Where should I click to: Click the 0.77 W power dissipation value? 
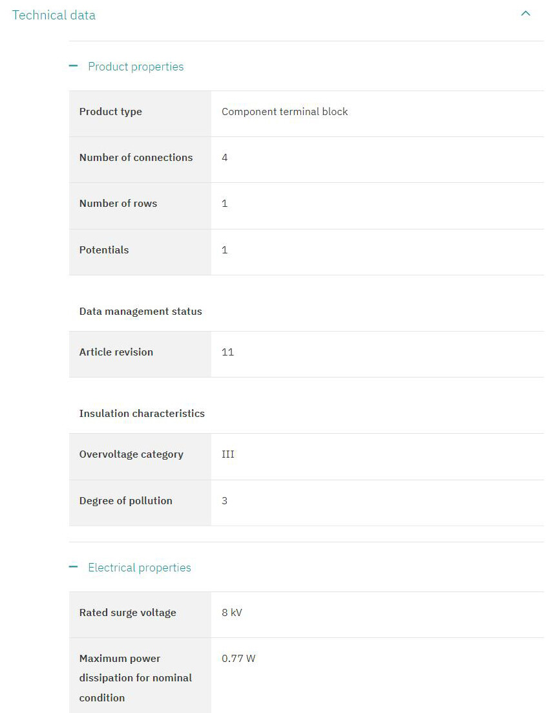click(x=238, y=659)
